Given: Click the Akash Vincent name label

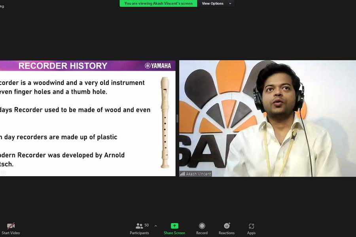Looking at the screenshot, I should click(x=198, y=174).
